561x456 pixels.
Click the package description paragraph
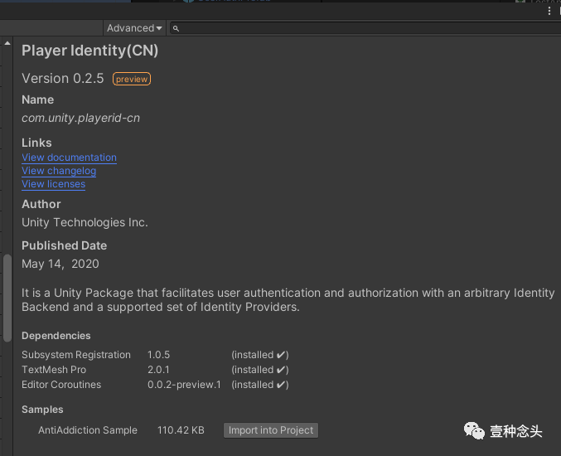[x=288, y=300]
